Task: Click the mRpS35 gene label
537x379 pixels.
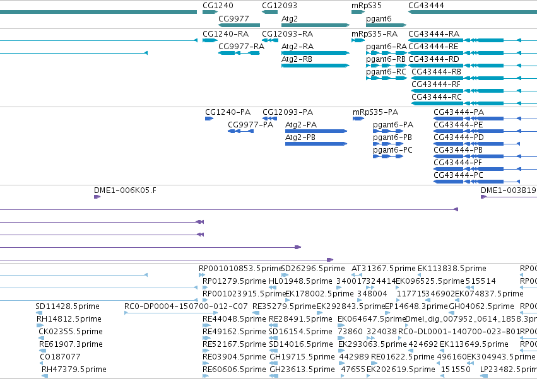Action: point(367,6)
